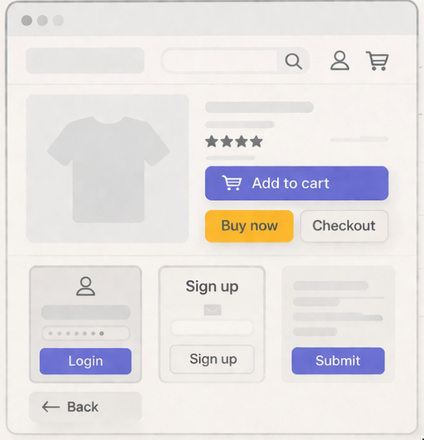Open the user account icon in header
The height and width of the screenshot is (440, 424).
(340, 61)
